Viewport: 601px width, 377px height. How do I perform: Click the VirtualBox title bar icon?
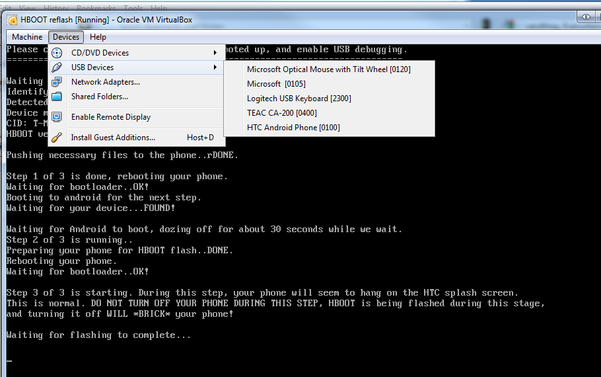(13, 20)
